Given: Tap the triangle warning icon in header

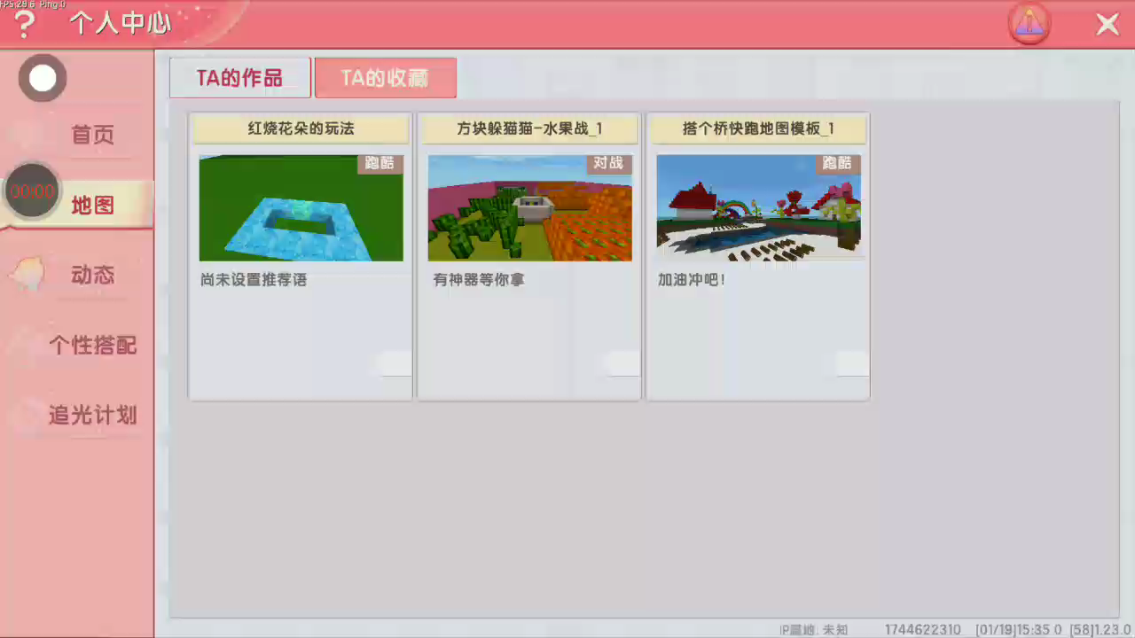Looking at the screenshot, I should pos(1029,24).
